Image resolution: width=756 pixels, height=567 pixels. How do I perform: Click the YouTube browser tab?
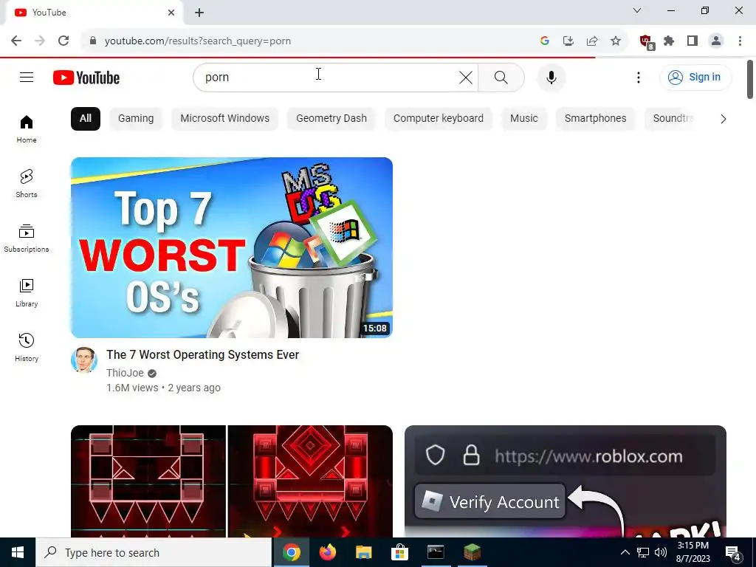[94, 13]
